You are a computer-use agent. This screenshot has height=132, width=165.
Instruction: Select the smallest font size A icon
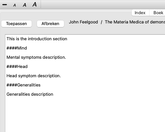pyautogui.click(x=15, y=5)
